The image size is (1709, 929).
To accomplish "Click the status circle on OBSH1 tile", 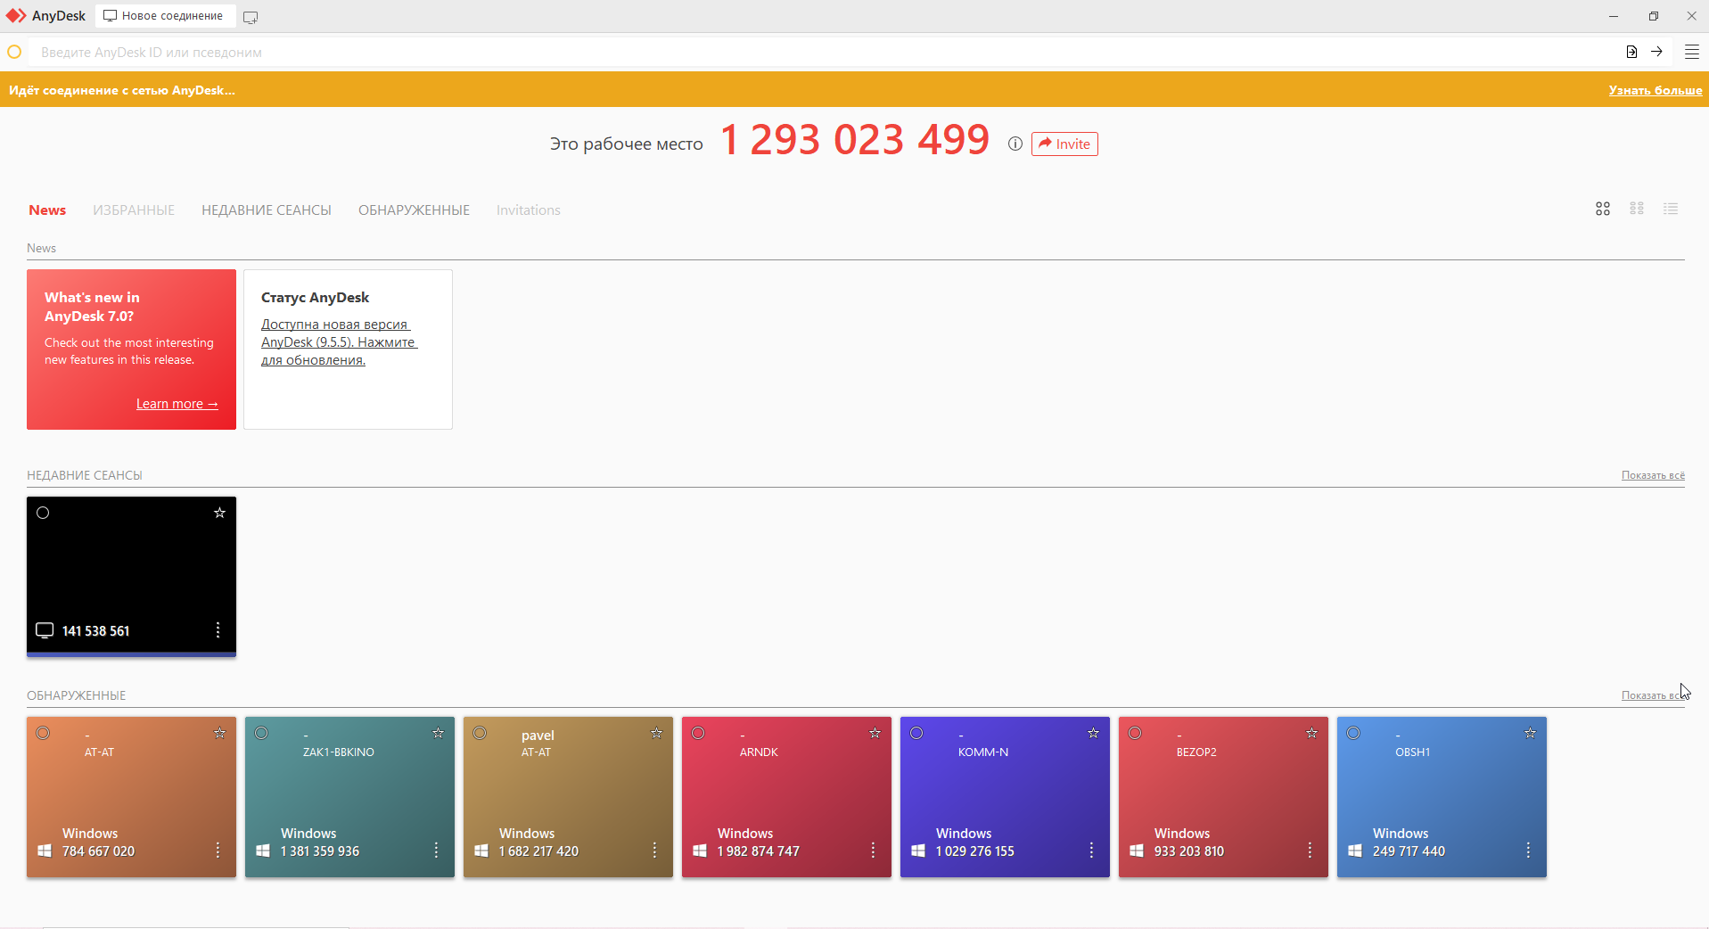I will pos(1353,733).
